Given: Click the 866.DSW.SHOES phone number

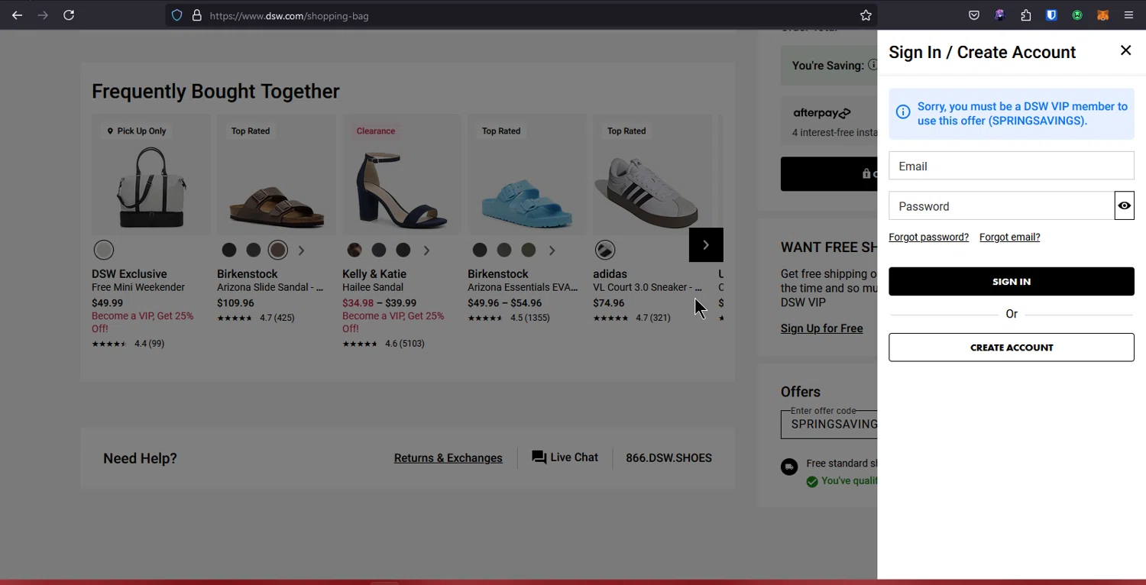Looking at the screenshot, I should [668, 458].
